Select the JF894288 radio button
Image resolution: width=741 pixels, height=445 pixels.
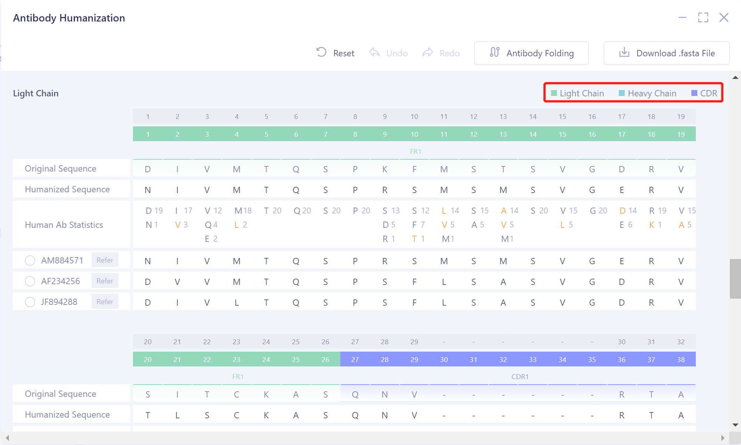point(30,302)
